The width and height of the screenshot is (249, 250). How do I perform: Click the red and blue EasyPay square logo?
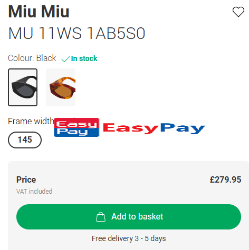(x=76, y=127)
